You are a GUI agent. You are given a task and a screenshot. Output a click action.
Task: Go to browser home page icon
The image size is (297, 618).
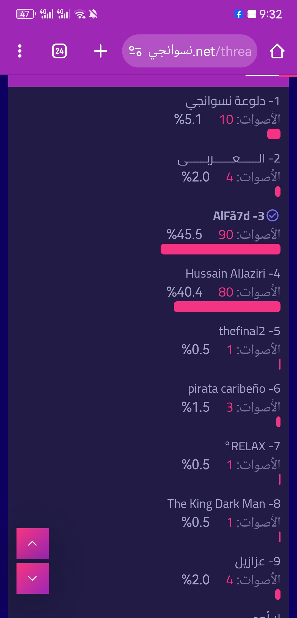[x=277, y=51]
